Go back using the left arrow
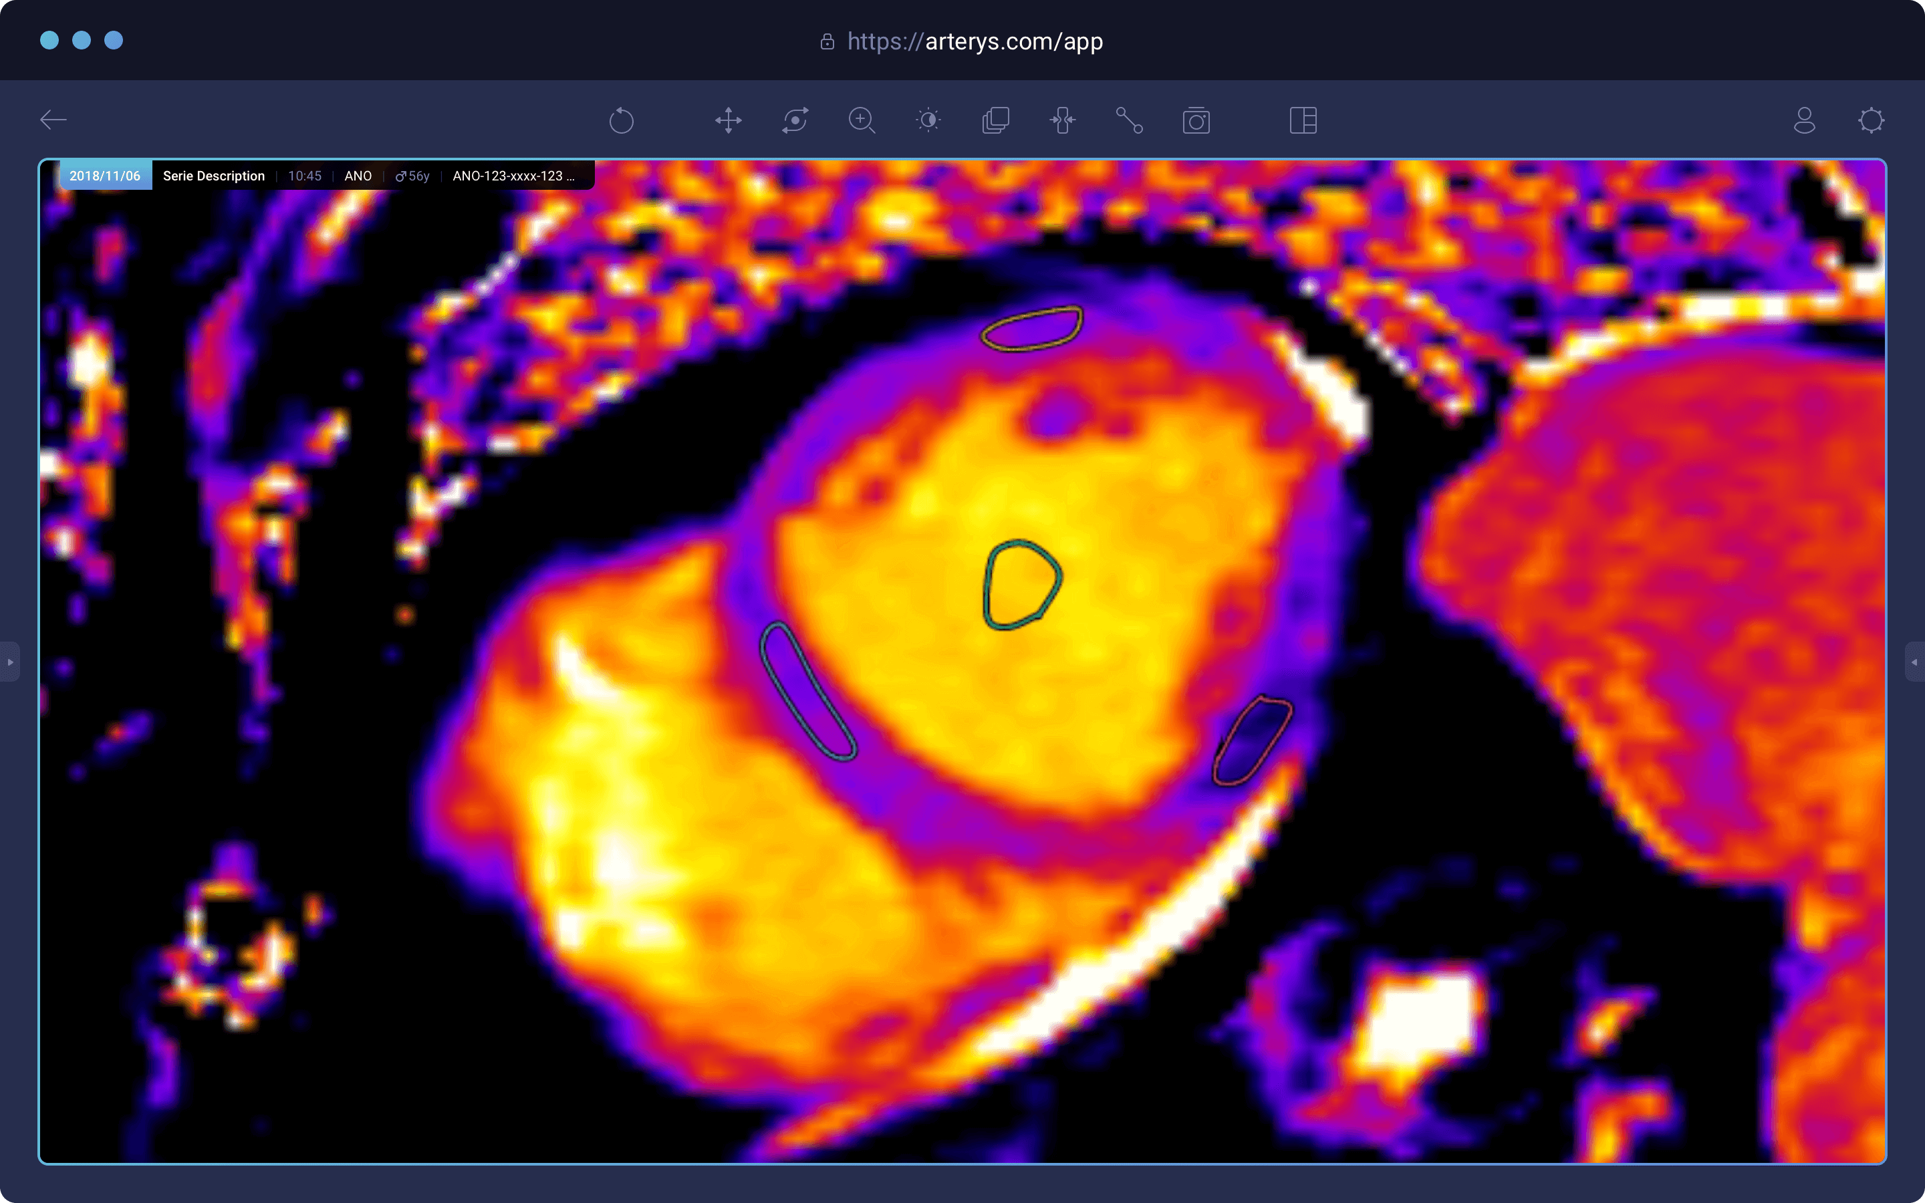This screenshot has width=1925, height=1203. click(53, 120)
